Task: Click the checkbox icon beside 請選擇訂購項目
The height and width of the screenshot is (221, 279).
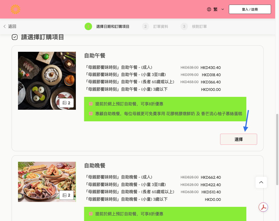Action: pos(15,37)
